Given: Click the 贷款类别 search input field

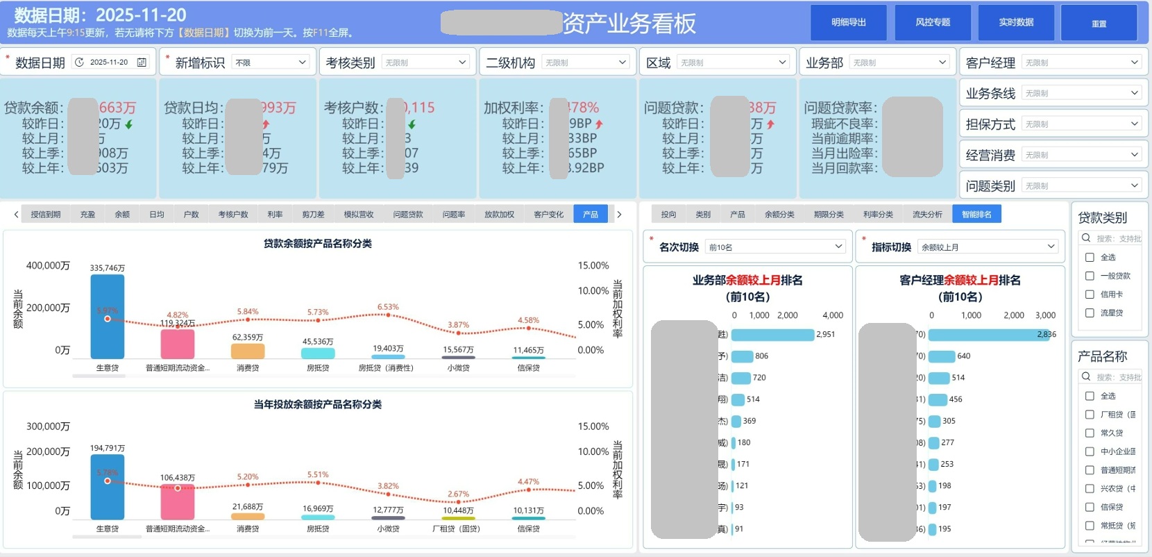Looking at the screenshot, I should [1117, 238].
